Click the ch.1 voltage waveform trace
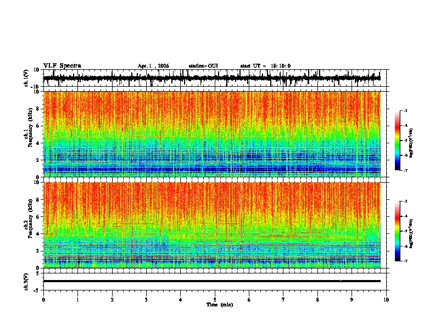Viewport: 435px width, 336px height. point(212,78)
